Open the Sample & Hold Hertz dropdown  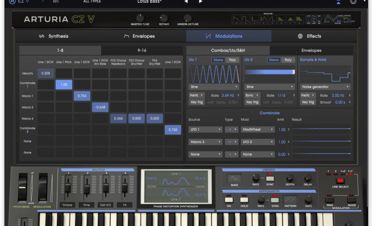point(308,96)
